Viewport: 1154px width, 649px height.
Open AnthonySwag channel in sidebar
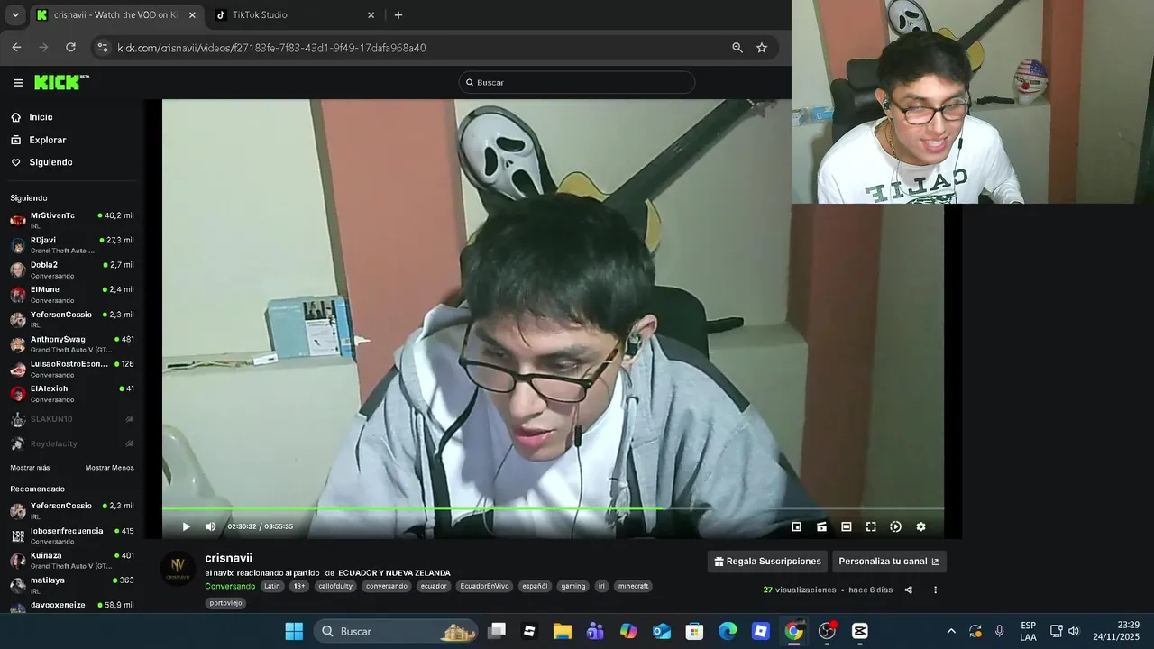tap(72, 344)
